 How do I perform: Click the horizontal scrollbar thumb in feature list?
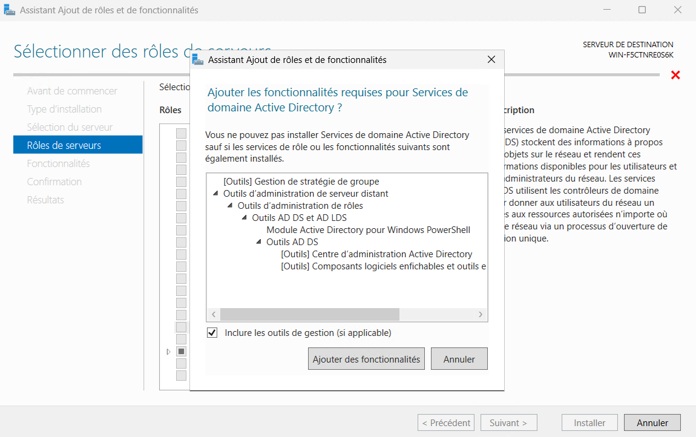[x=309, y=315]
